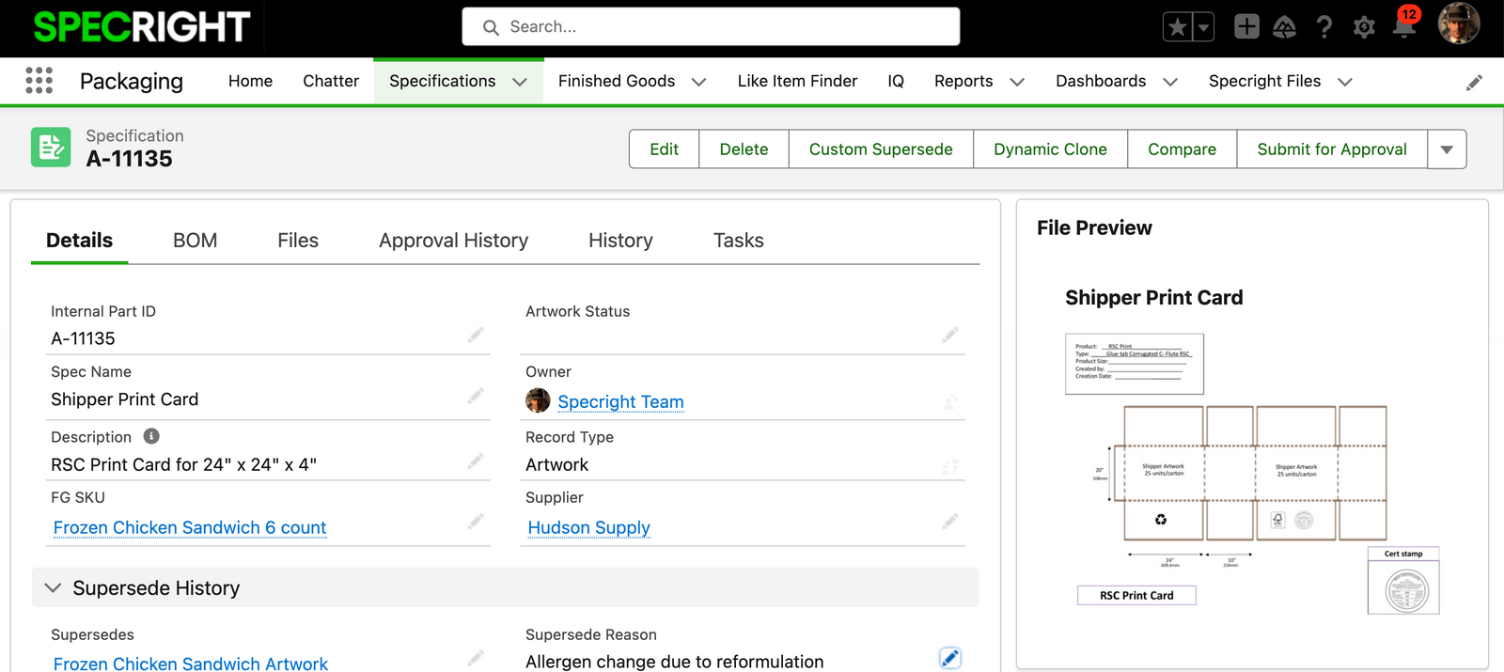Click the Help question mark icon
The image size is (1504, 672).
pyautogui.click(x=1324, y=27)
